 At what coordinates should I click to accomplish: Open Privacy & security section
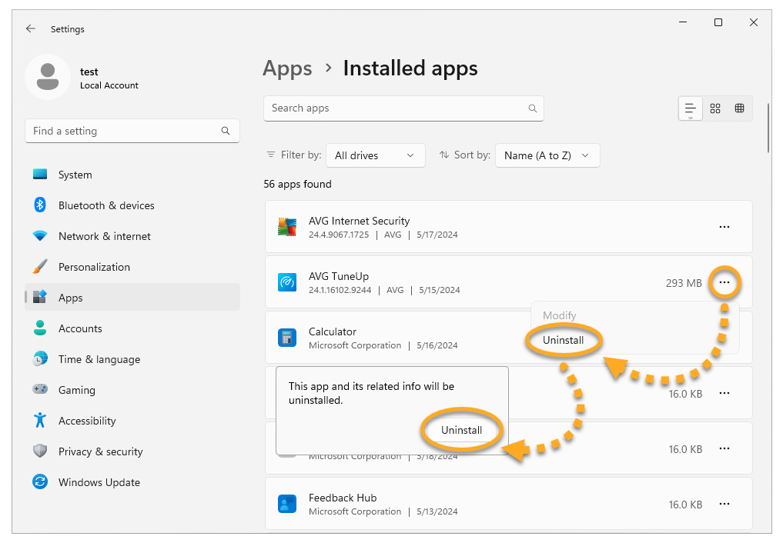(x=101, y=451)
